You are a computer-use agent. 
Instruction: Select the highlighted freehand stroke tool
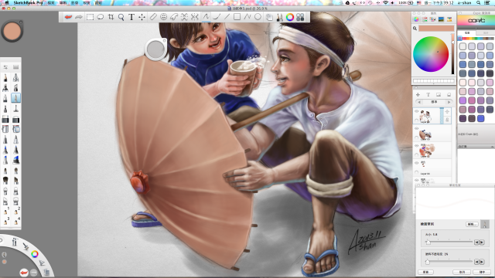tap(206, 17)
